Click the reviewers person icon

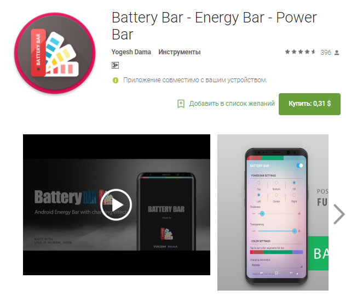[x=337, y=53]
